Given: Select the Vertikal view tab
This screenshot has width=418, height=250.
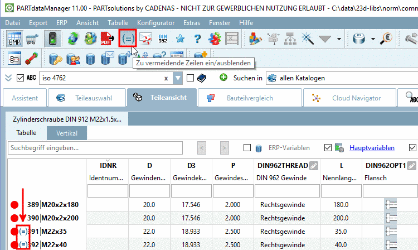Looking at the screenshot, I should coord(67,133).
